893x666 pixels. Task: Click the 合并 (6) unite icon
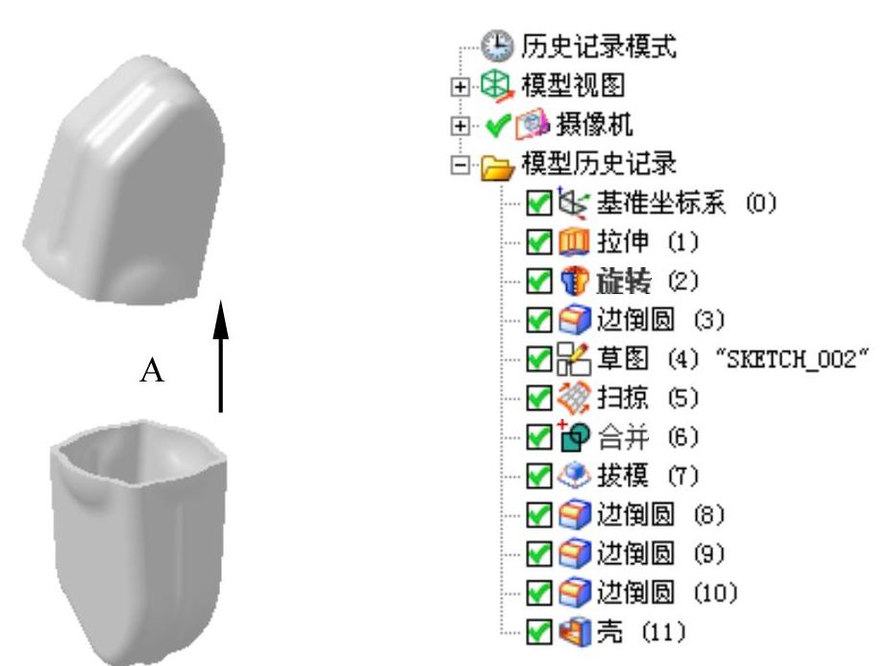[573, 436]
